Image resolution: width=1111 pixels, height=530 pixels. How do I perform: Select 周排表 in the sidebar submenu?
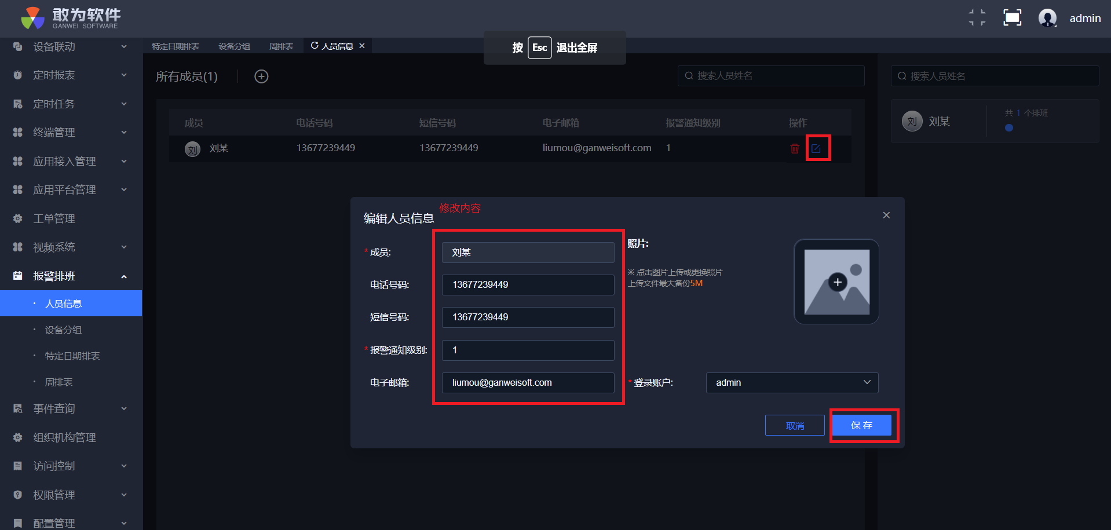click(71, 382)
